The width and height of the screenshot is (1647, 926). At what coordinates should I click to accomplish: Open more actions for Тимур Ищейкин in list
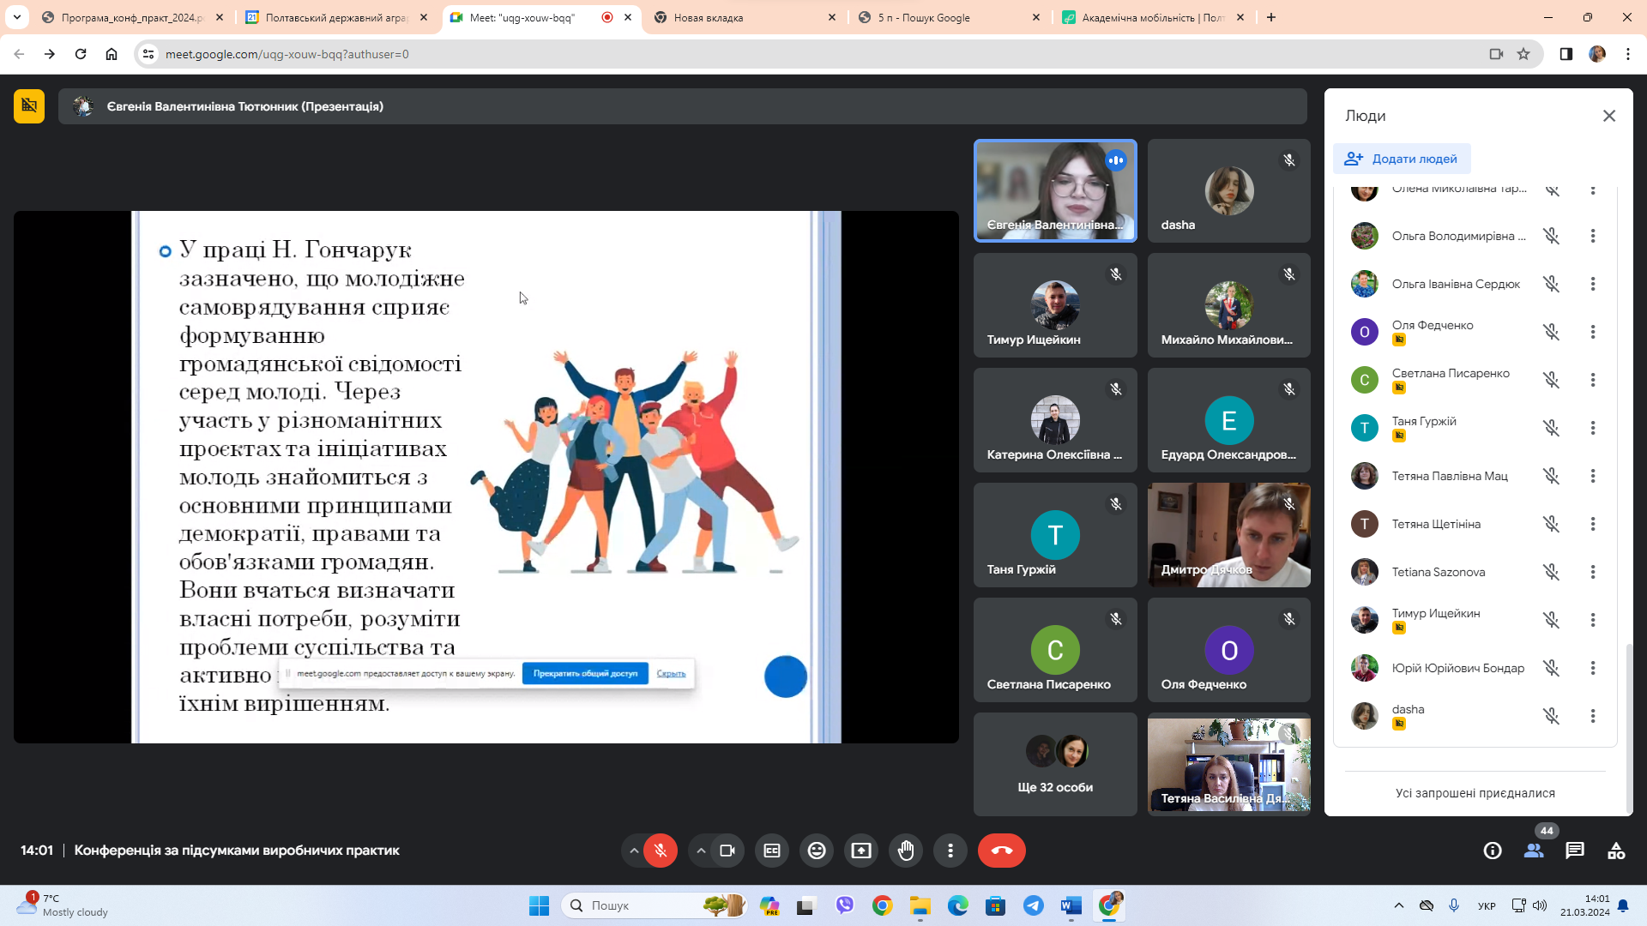[1593, 620]
